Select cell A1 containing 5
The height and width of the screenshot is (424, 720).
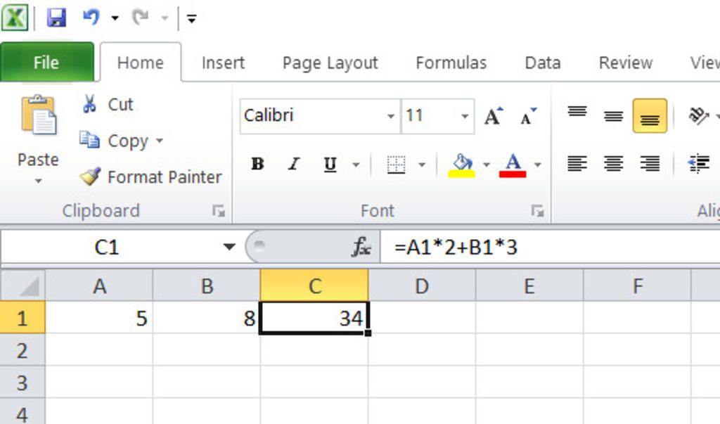[x=99, y=318]
